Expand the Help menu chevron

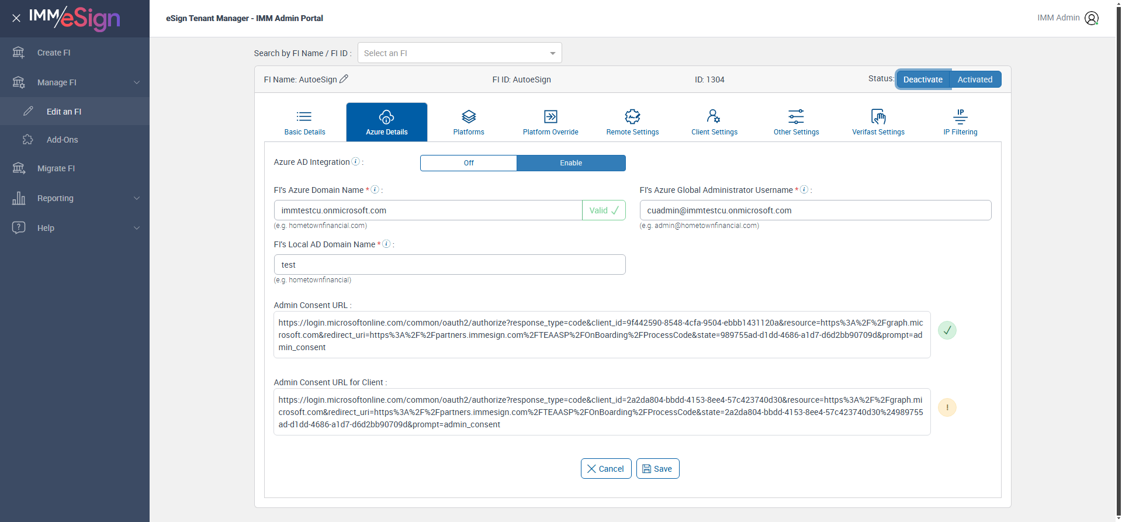point(137,228)
